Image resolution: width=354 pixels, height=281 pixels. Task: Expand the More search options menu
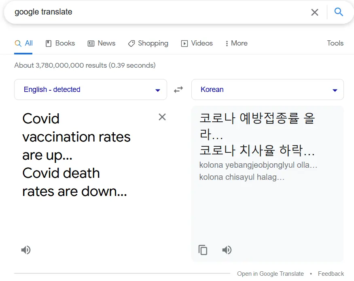[x=236, y=43]
